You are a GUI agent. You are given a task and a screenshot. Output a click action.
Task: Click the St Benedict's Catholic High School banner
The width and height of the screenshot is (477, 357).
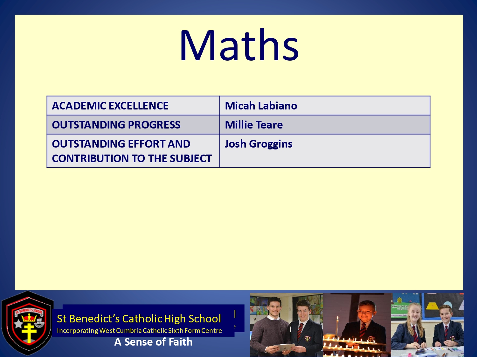point(139,319)
